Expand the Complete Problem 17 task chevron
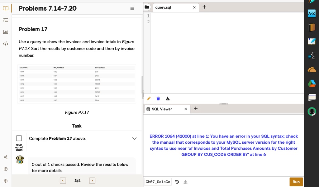The height and width of the screenshot is (187, 319). [134, 138]
